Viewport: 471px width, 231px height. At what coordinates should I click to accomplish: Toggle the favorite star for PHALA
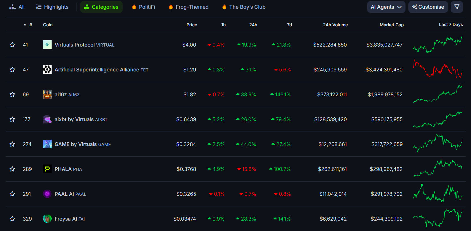12,169
